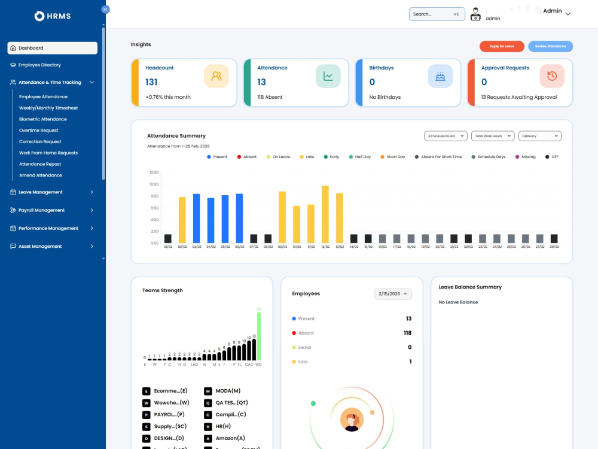The height and width of the screenshot is (449, 598).
Task: Toggle the Present legend series
Action: (217, 157)
